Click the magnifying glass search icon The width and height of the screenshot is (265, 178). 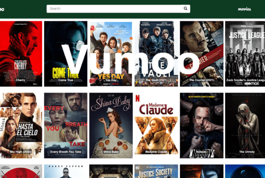[186, 8]
